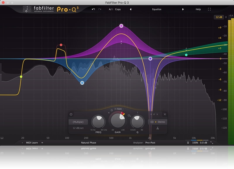Open the Equalize preset menu
The width and height of the screenshot is (234, 169).
(x=157, y=9)
